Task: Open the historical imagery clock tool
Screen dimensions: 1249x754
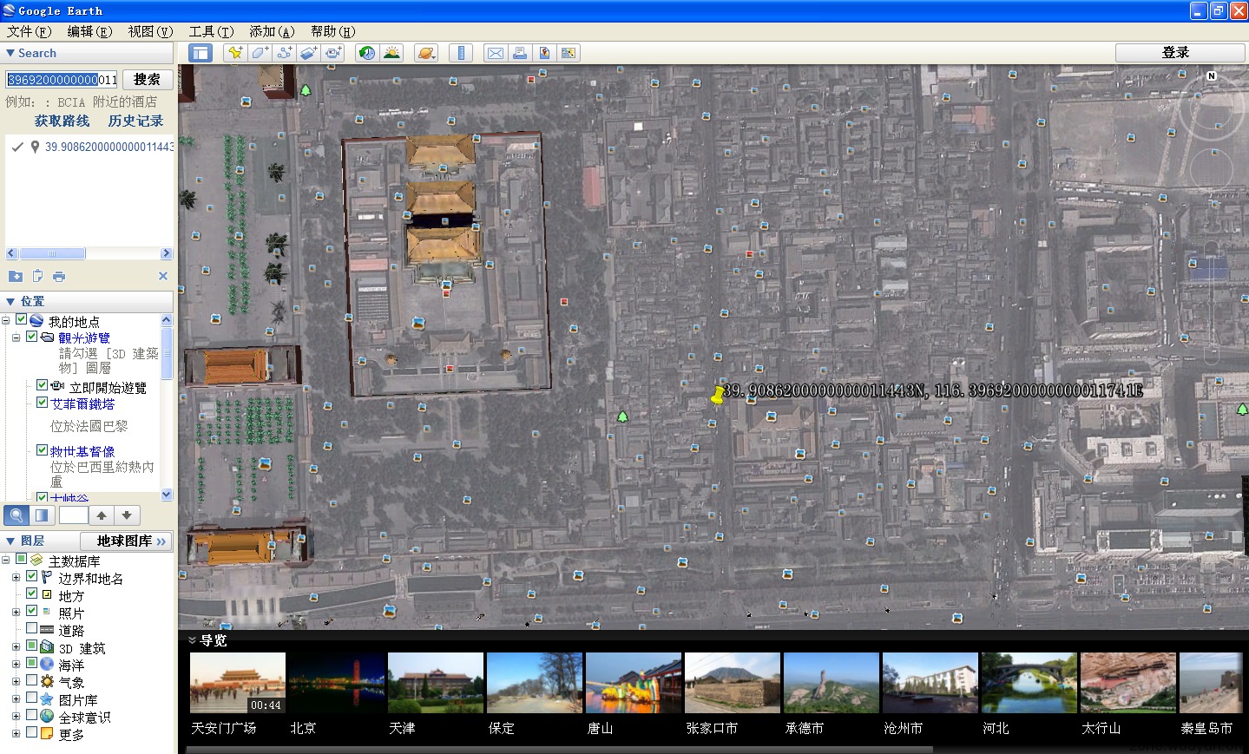Action: [x=367, y=53]
